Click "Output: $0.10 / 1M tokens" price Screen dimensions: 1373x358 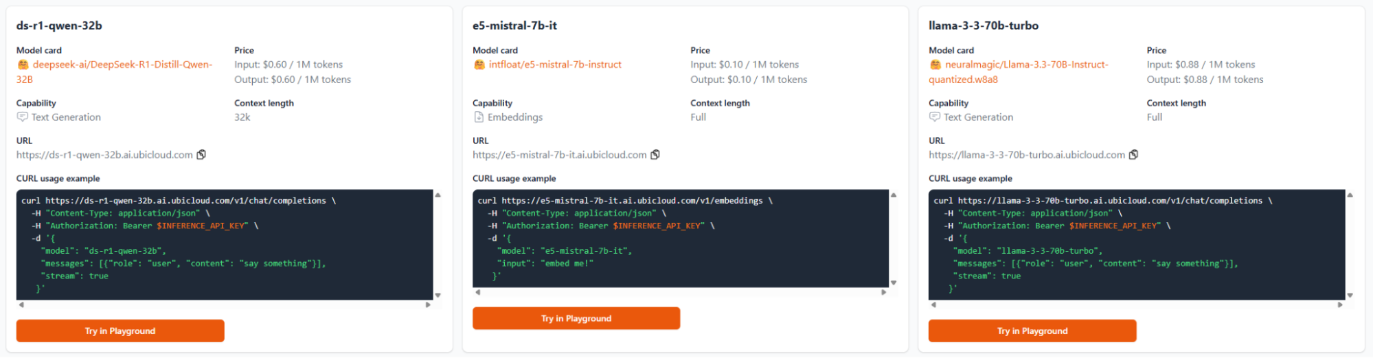coord(749,80)
